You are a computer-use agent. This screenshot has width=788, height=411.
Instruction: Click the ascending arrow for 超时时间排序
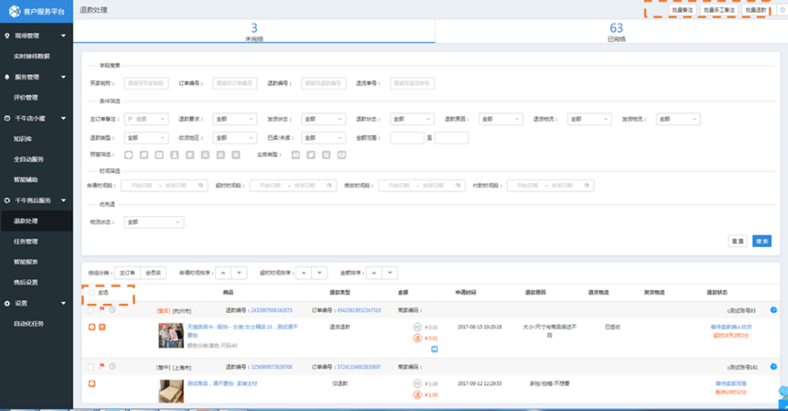pyautogui.click(x=304, y=273)
